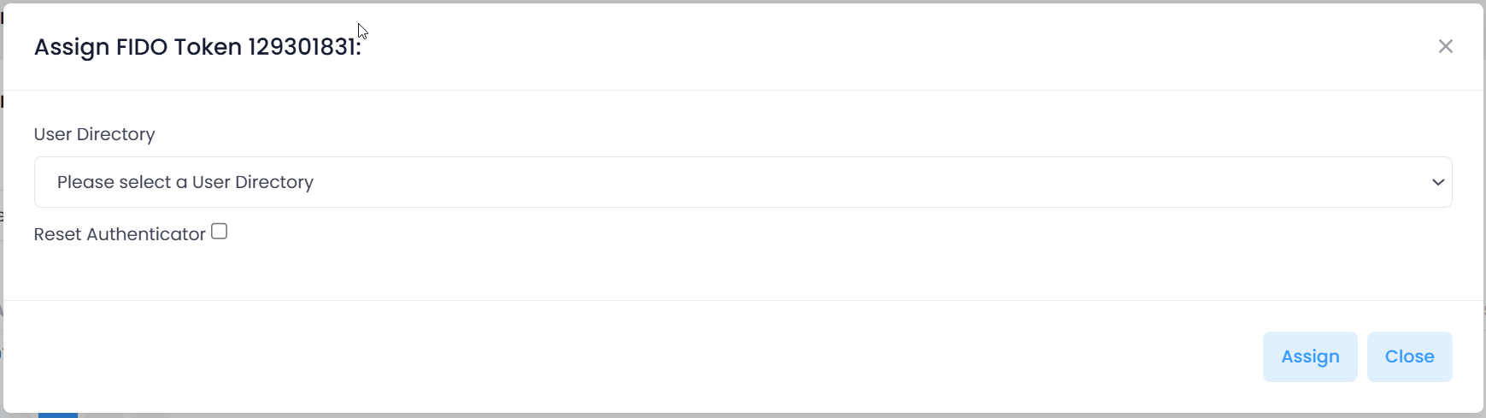Click the User Directory field label
Screen dimensions: 1486x418
pos(94,134)
